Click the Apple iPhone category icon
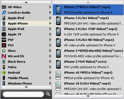Image resolution: width=124 pixels, height=99 pixels. 4,23
